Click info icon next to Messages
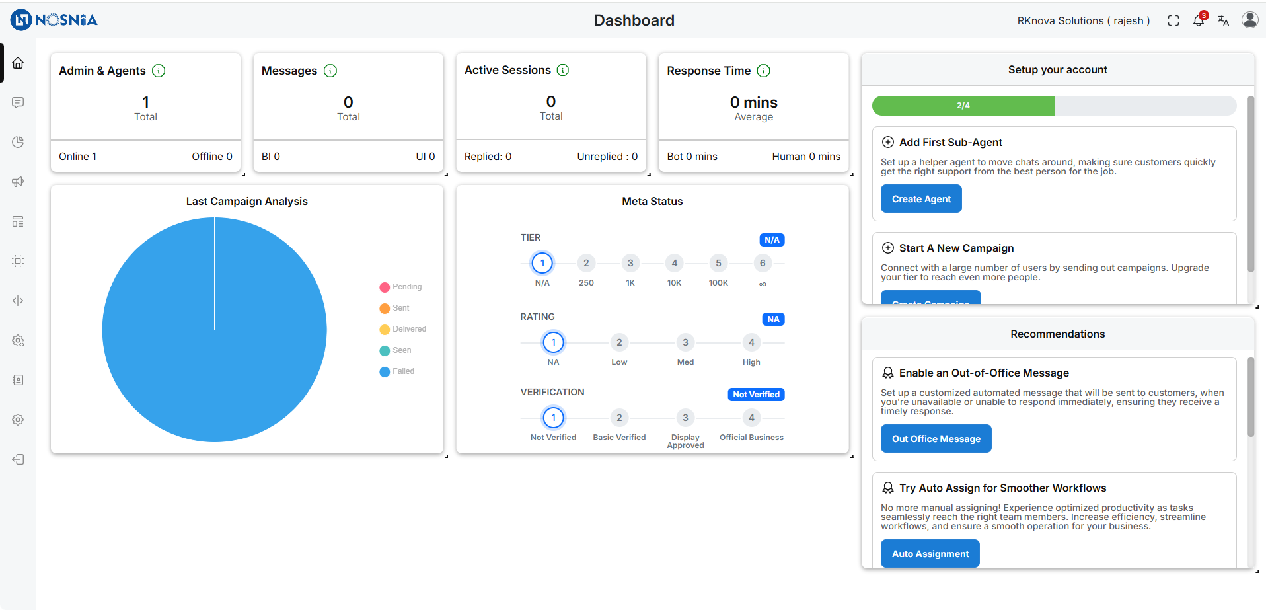 click(x=330, y=71)
